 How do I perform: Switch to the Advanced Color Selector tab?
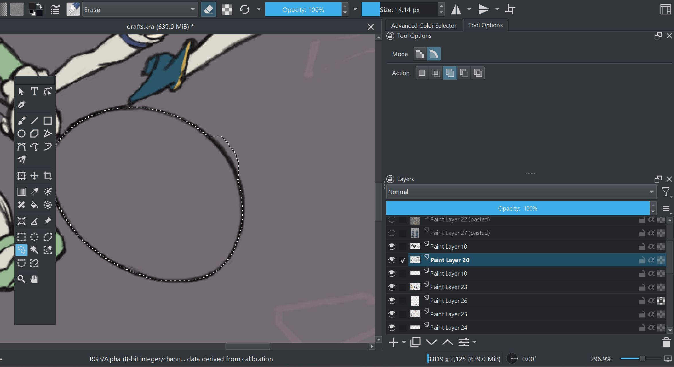[x=424, y=25]
